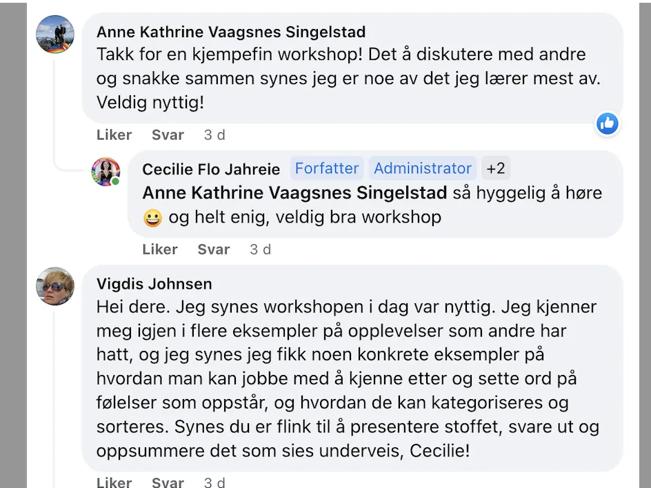Click the 3 d timestamp under Cecilie's reply
The image size is (651, 488).
click(x=260, y=250)
